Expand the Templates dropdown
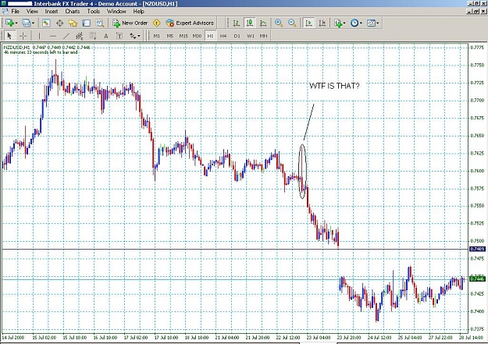This screenshot has width=488, height=344. click(377, 23)
